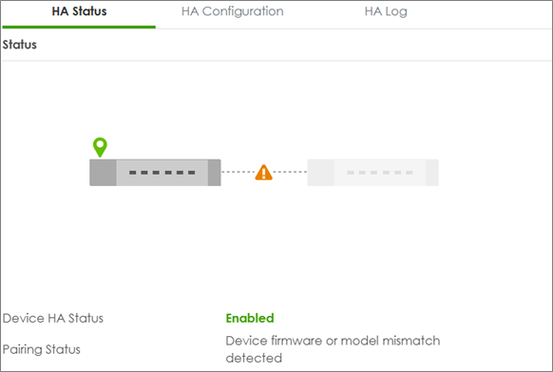Click the firmware or model mismatch message
Image resolution: width=553 pixels, height=372 pixels.
click(333, 349)
